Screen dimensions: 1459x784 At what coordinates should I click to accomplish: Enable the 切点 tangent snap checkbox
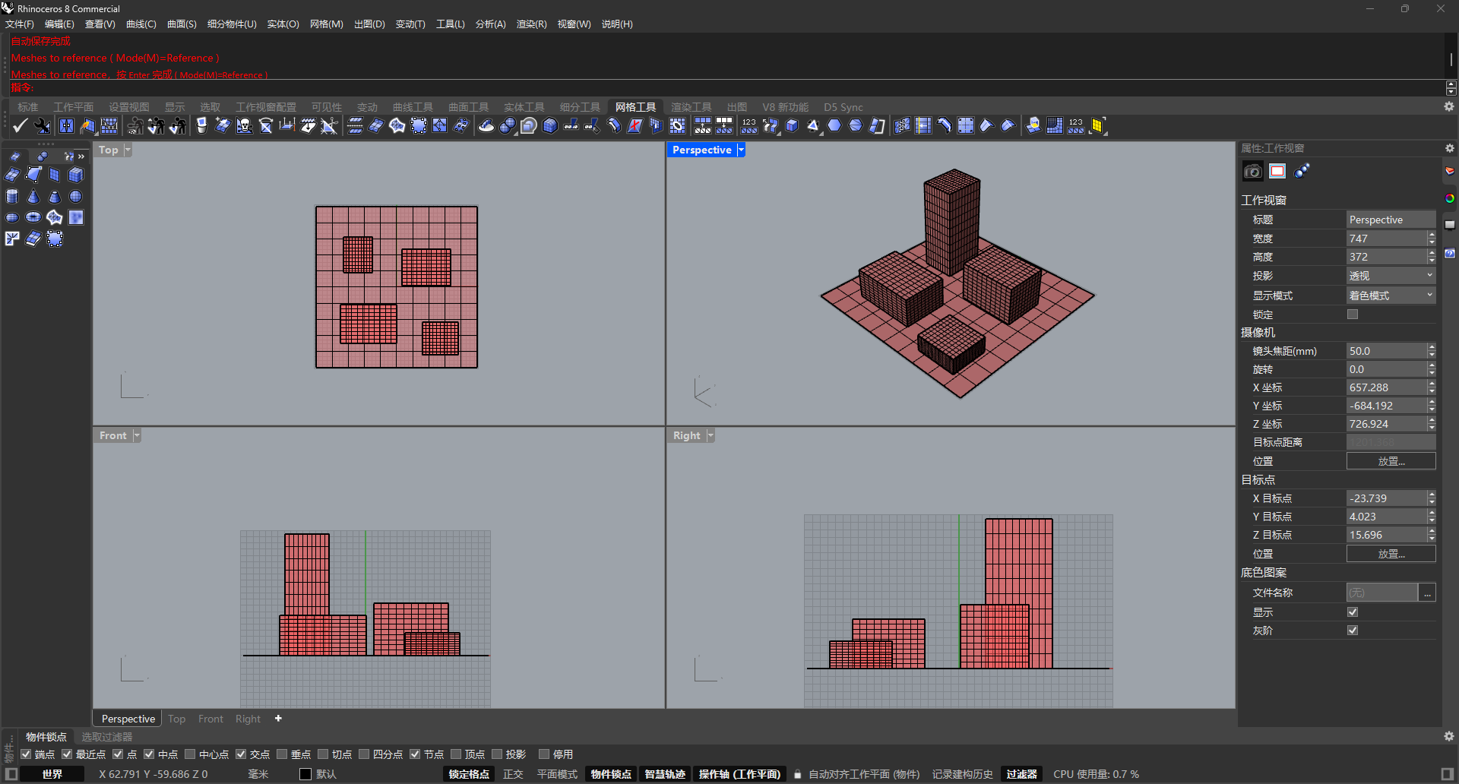pyautogui.click(x=323, y=754)
